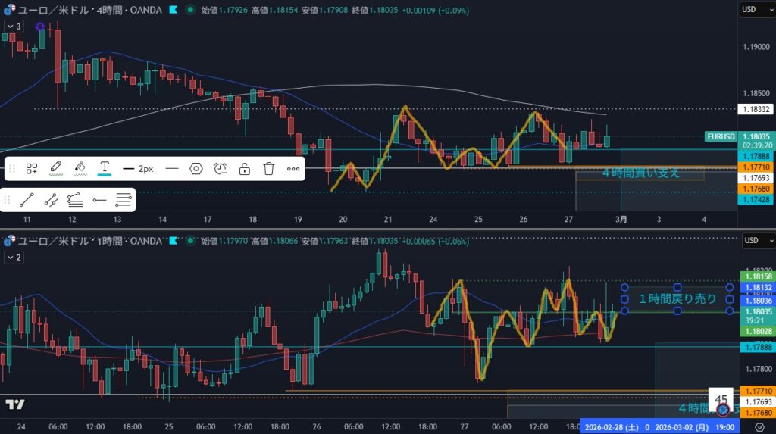Select the paint bucket background color

coord(80,168)
